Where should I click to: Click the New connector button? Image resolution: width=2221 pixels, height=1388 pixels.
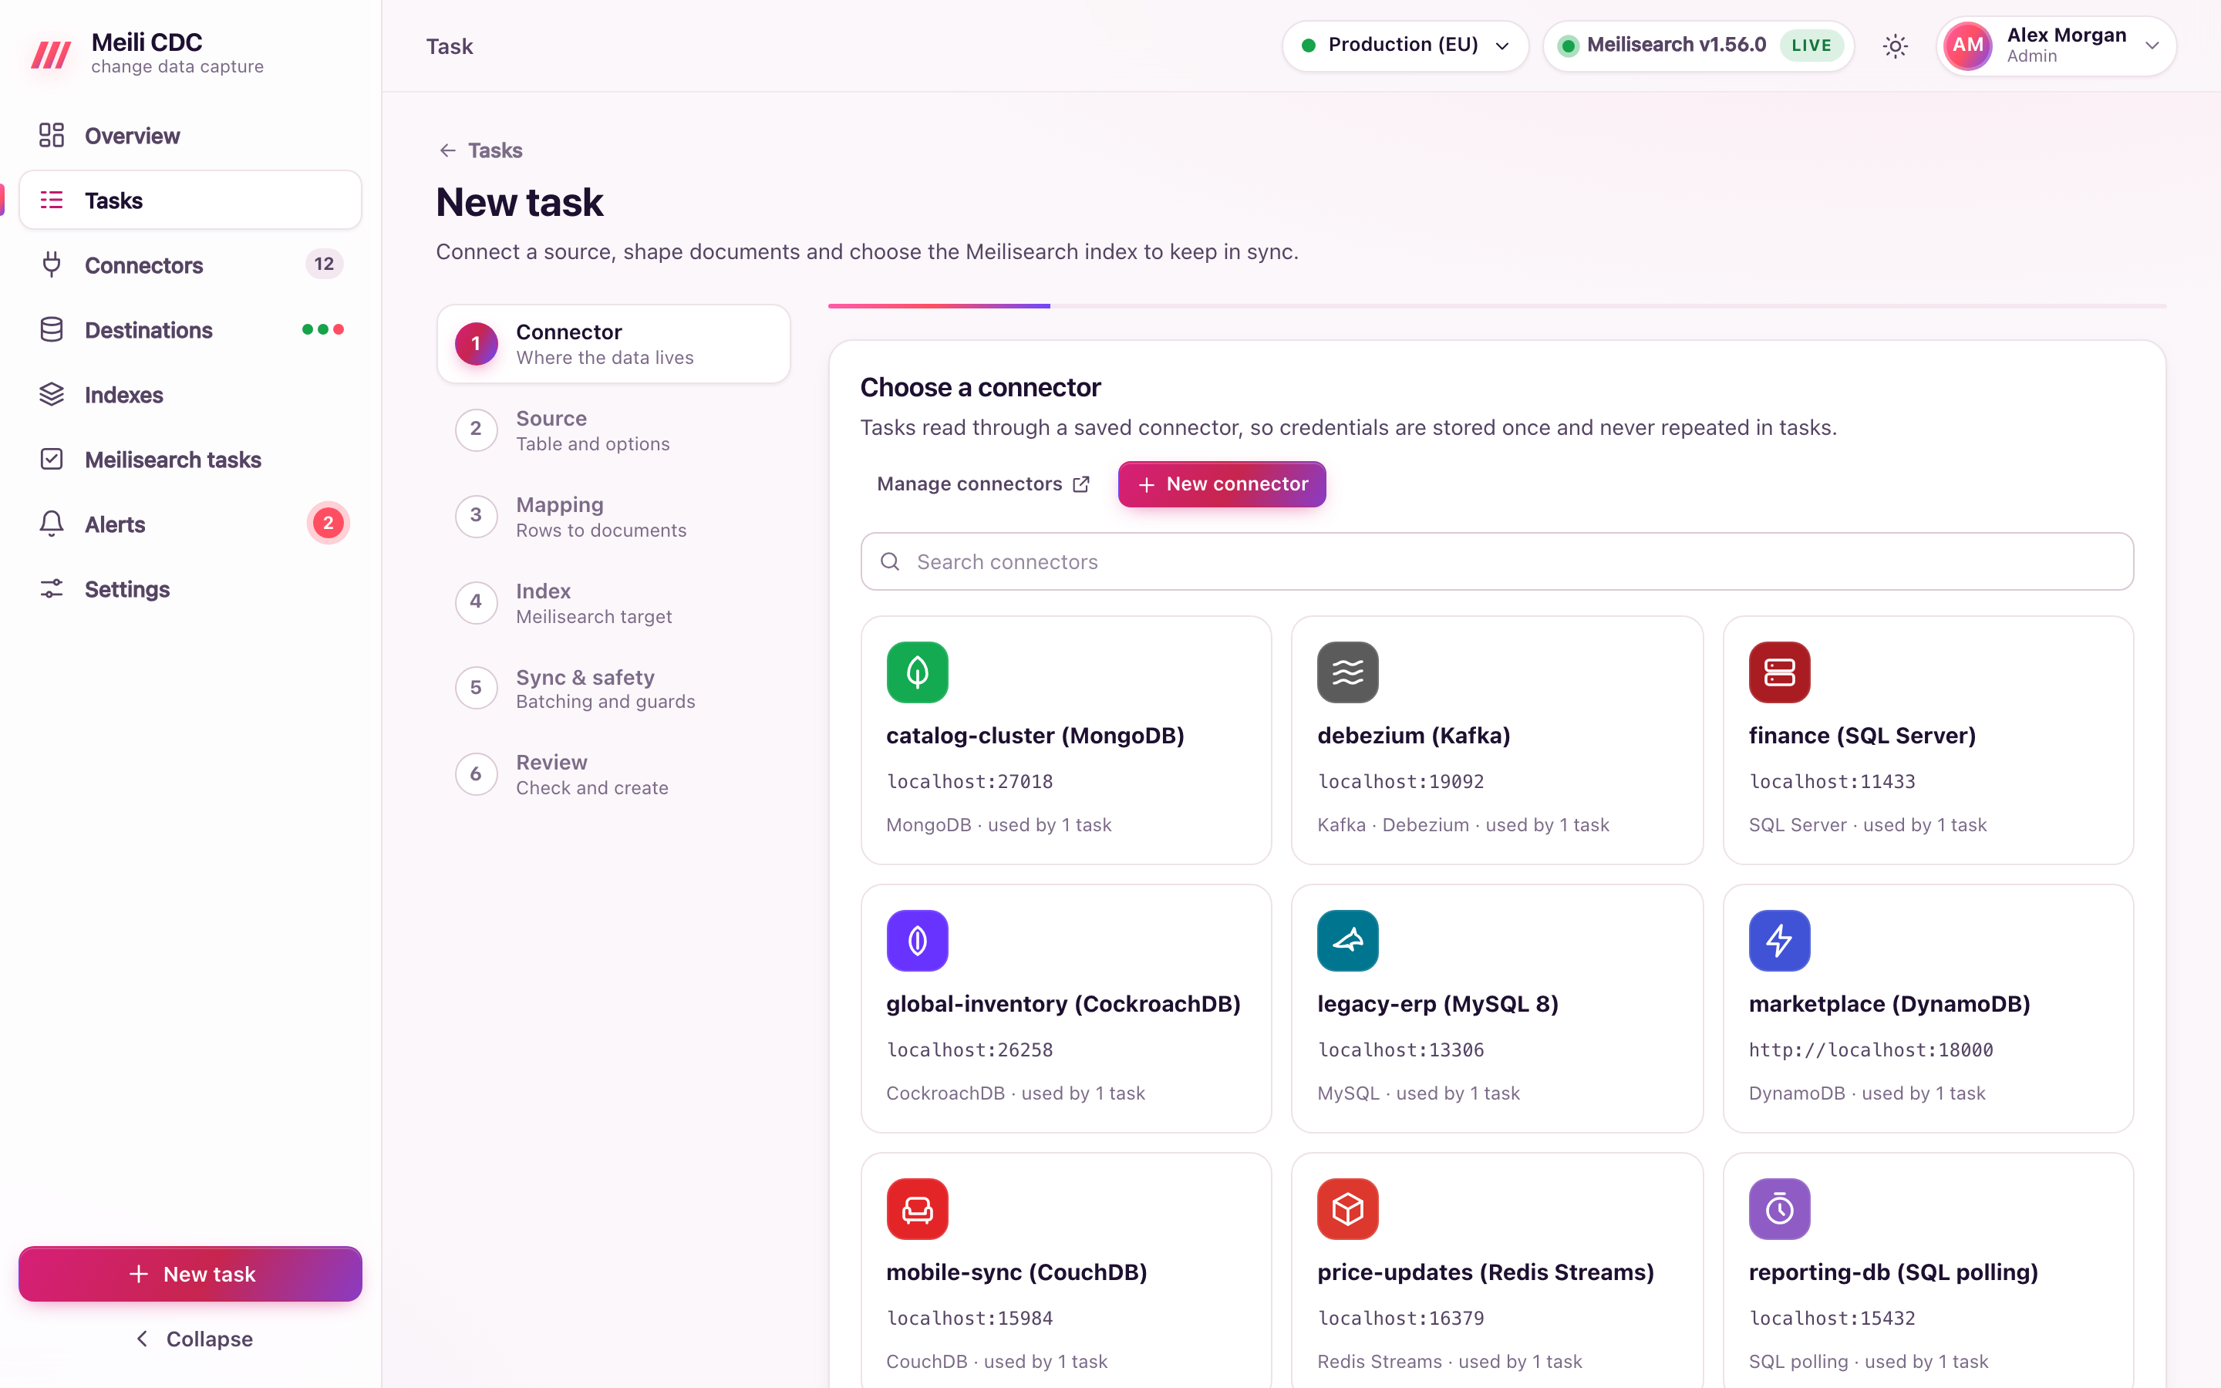[1222, 483]
